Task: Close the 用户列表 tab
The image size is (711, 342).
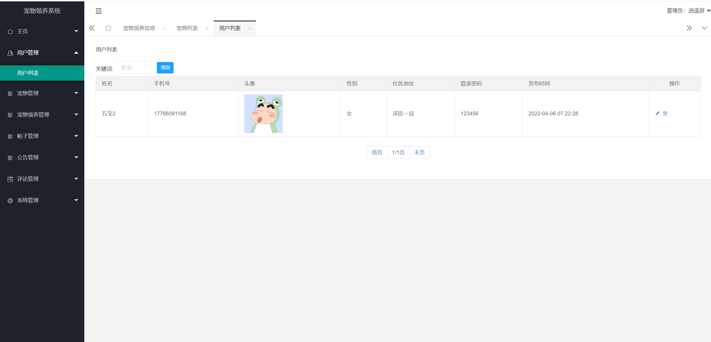Action: pos(250,28)
